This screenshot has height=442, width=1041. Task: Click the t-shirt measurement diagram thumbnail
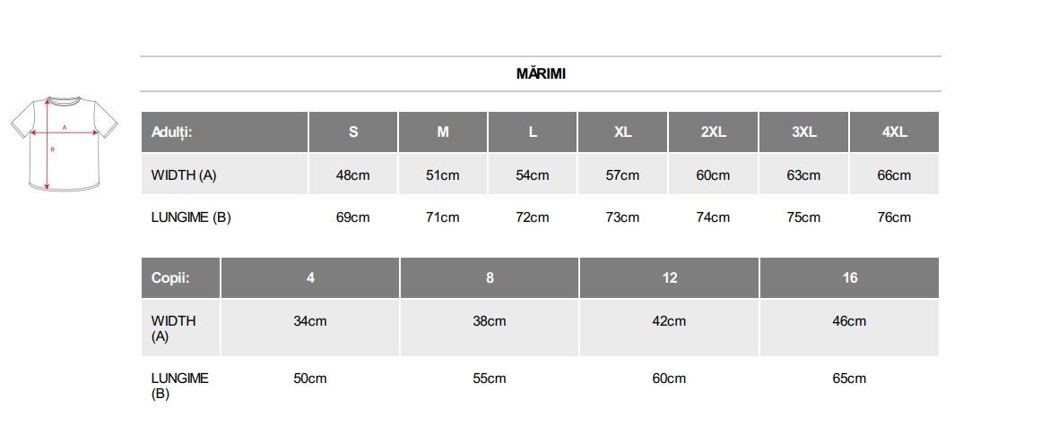65,141
